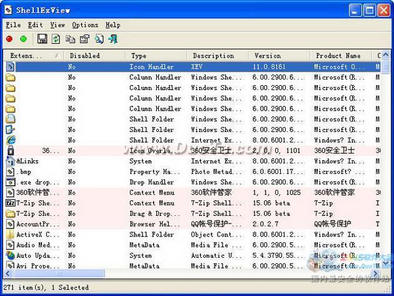Click the 'Browser Hel...' type cell
394x296 pixels.
154,224
